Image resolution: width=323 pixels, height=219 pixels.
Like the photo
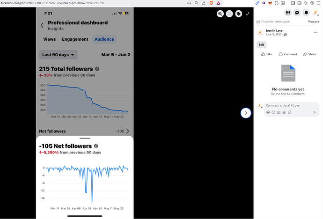coord(266,54)
